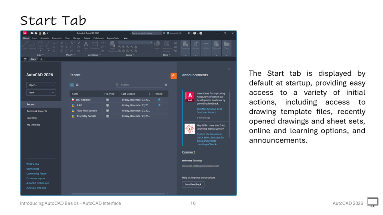The height and width of the screenshot is (215, 383).
Task: Unpin the IRD Addition drawing
Action: tap(159, 100)
